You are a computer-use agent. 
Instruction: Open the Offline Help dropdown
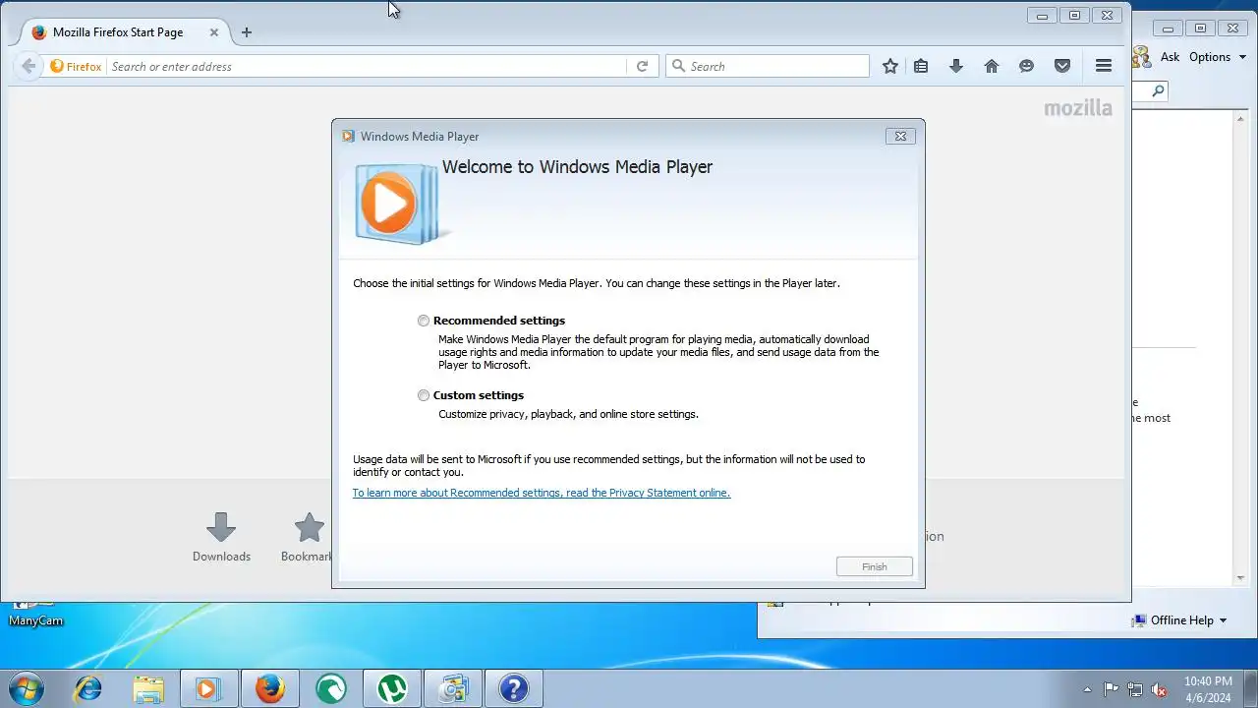(1179, 620)
